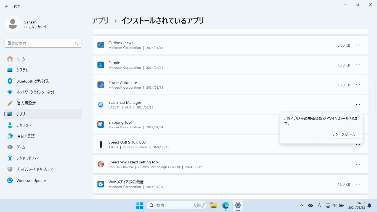Click the アプリ breadcrumb link
The height and width of the screenshot is (212, 377).
[x=100, y=21]
